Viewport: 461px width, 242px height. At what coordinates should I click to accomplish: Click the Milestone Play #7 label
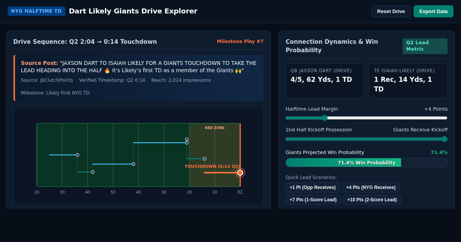(x=240, y=41)
